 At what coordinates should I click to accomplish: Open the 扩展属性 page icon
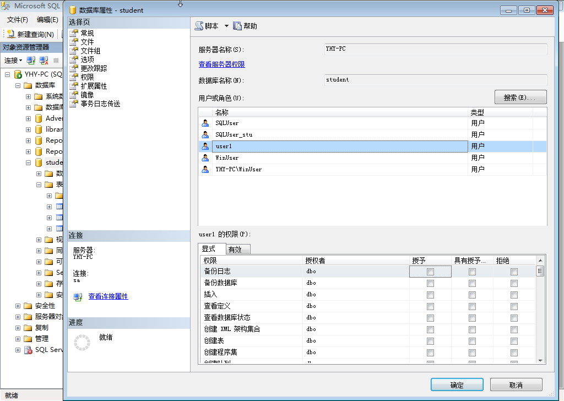[74, 86]
